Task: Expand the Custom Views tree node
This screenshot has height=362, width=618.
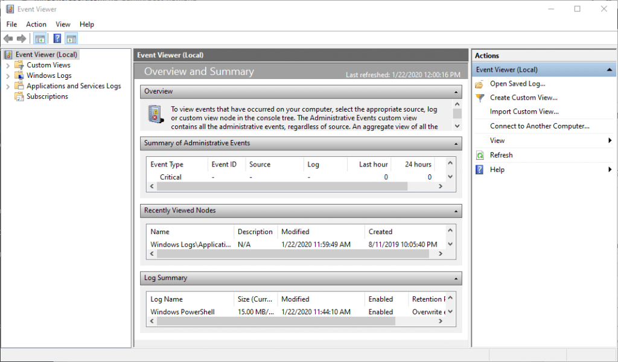Action: (8, 65)
